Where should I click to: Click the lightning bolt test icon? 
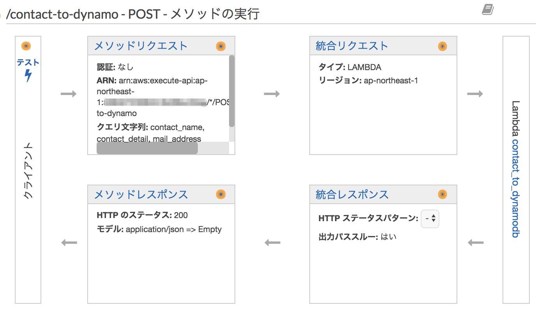pos(28,75)
